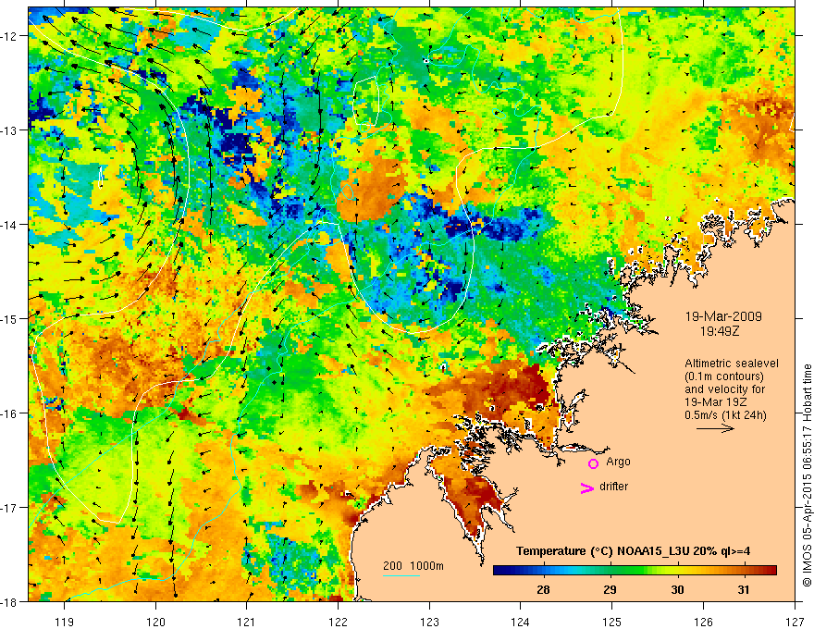Click the longitude axis label 120

pyautogui.click(x=155, y=622)
